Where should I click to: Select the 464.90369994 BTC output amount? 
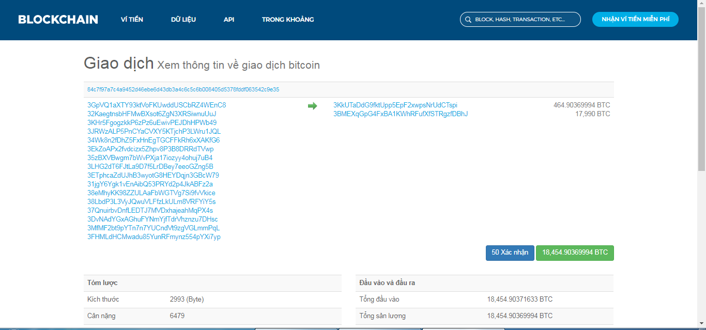(x=582, y=105)
